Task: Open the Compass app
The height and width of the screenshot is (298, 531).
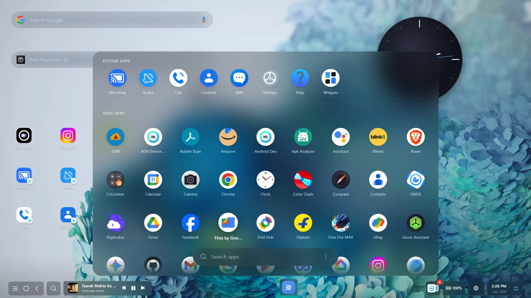Action: click(x=341, y=180)
